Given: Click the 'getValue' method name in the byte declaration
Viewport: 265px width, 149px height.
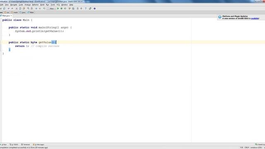Looking at the screenshot, I should [45, 42].
